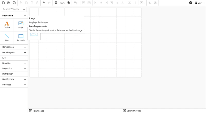Viewport: 206px width, 113px height.
Task: Create a new report with the New icon
Action: point(4,3)
